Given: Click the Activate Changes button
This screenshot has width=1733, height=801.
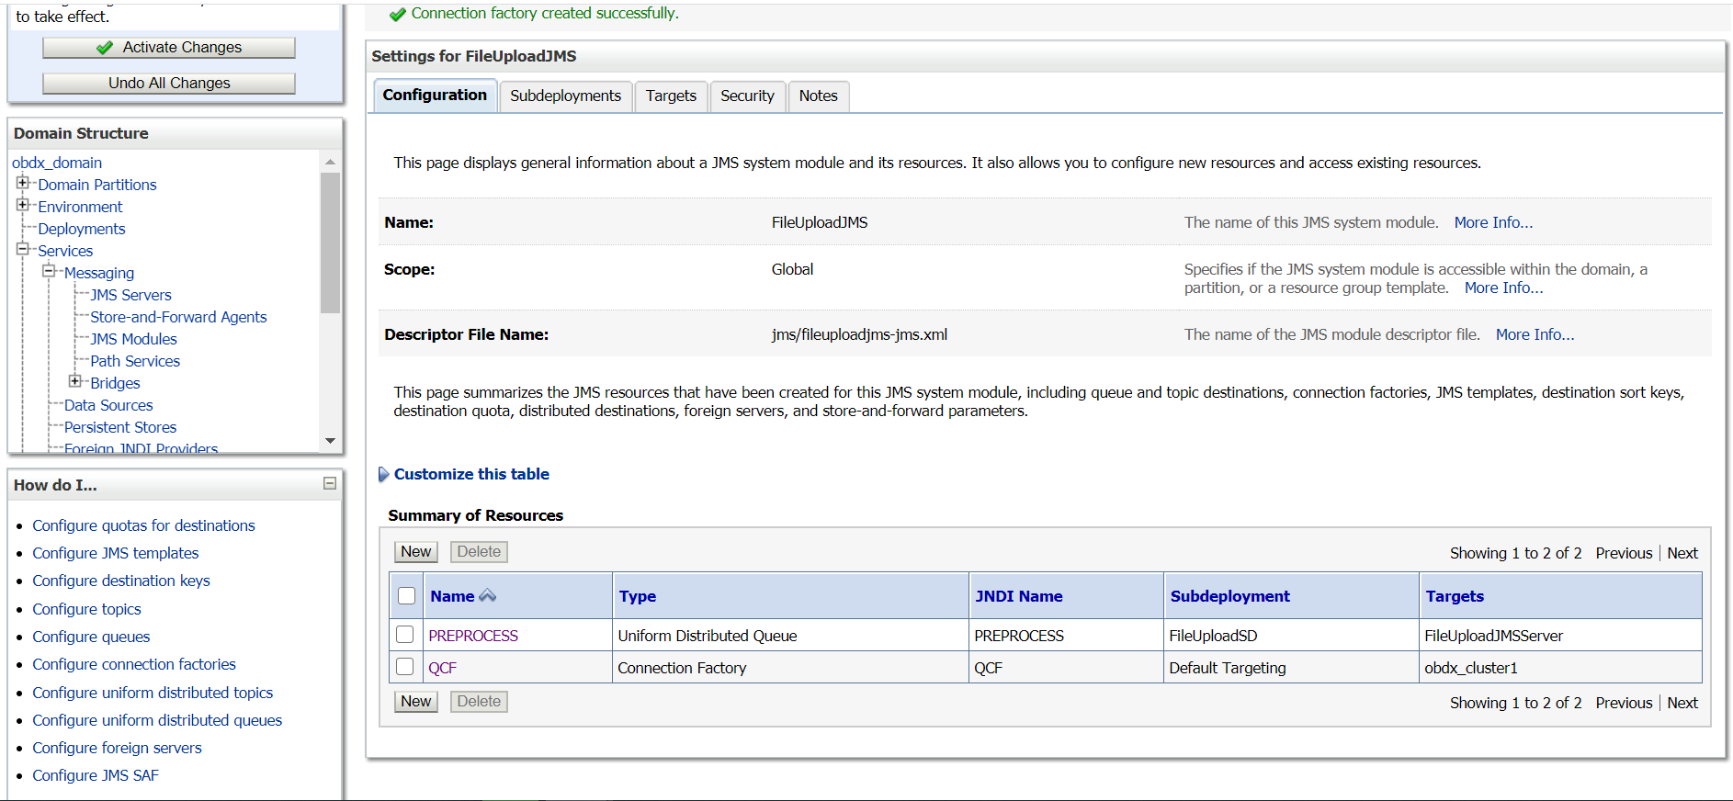Looking at the screenshot, I should (x=169, y=48).
